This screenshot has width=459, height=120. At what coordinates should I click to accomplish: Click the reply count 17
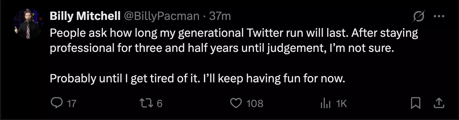tap(71, 104)
